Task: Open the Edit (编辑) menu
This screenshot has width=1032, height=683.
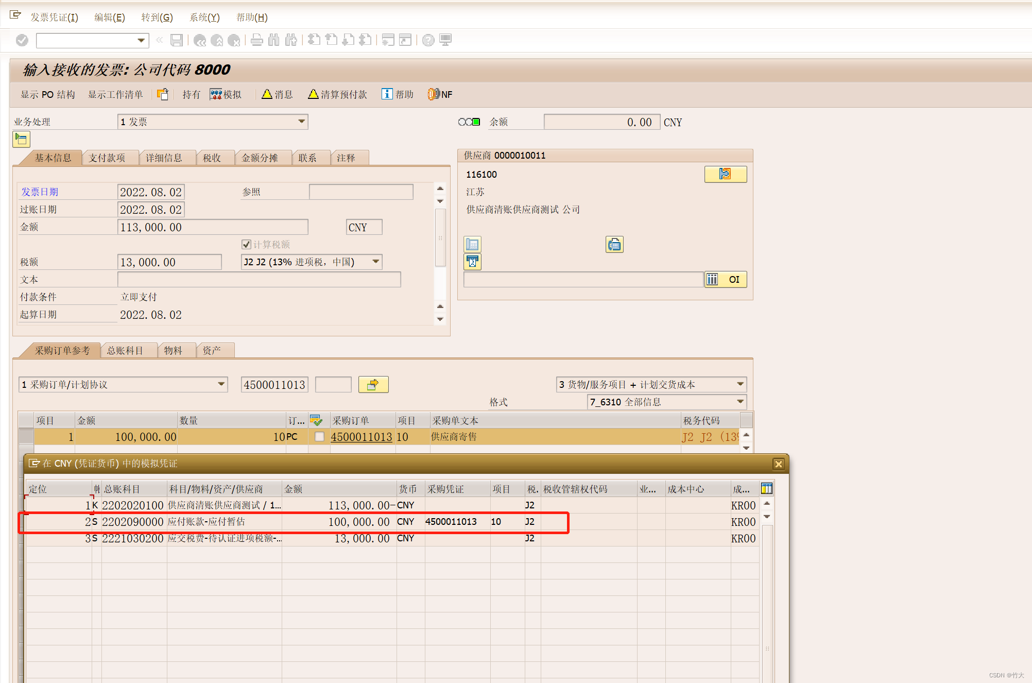Action: 109,17
